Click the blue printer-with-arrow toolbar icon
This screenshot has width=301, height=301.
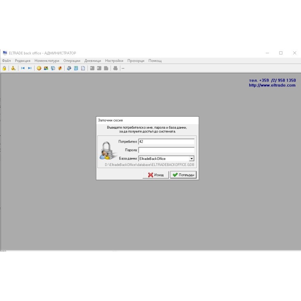click(x=69, y=68)
